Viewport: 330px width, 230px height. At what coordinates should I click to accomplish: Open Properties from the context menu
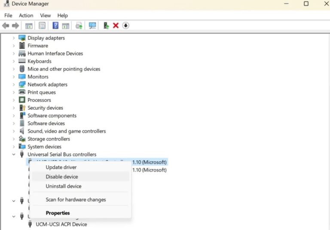coord(58,213)
